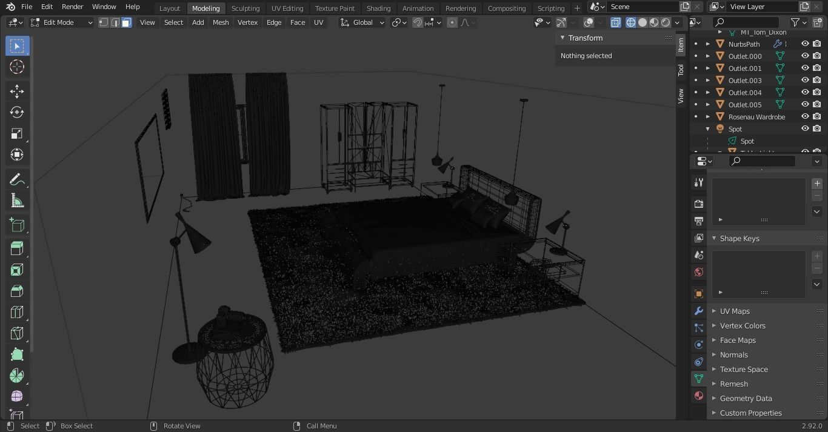Open the Mesh menu in viewport header
Screen dimensions: 828x432
[x=221, y=22]
